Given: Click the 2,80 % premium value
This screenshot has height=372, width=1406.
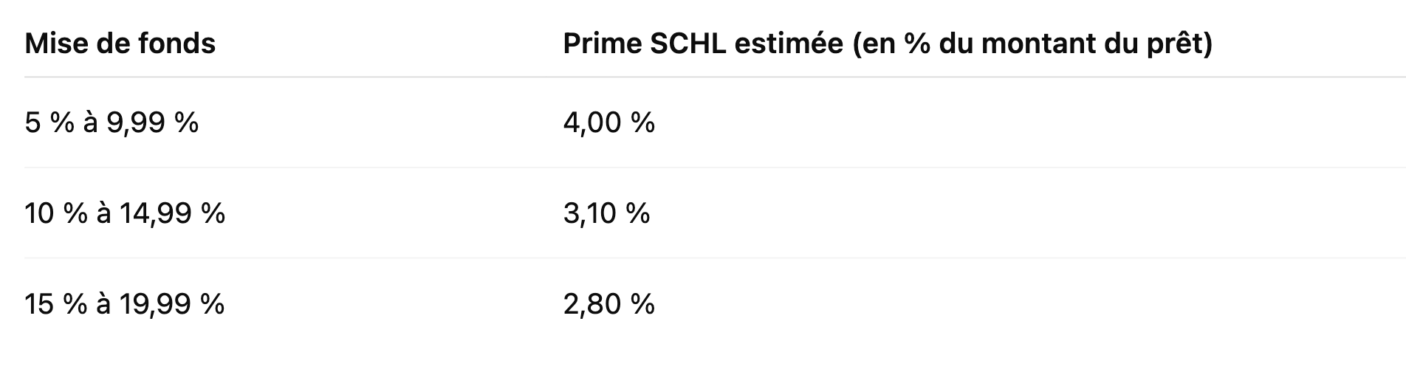Looking at the screenshot, I should tap(608, 304).
